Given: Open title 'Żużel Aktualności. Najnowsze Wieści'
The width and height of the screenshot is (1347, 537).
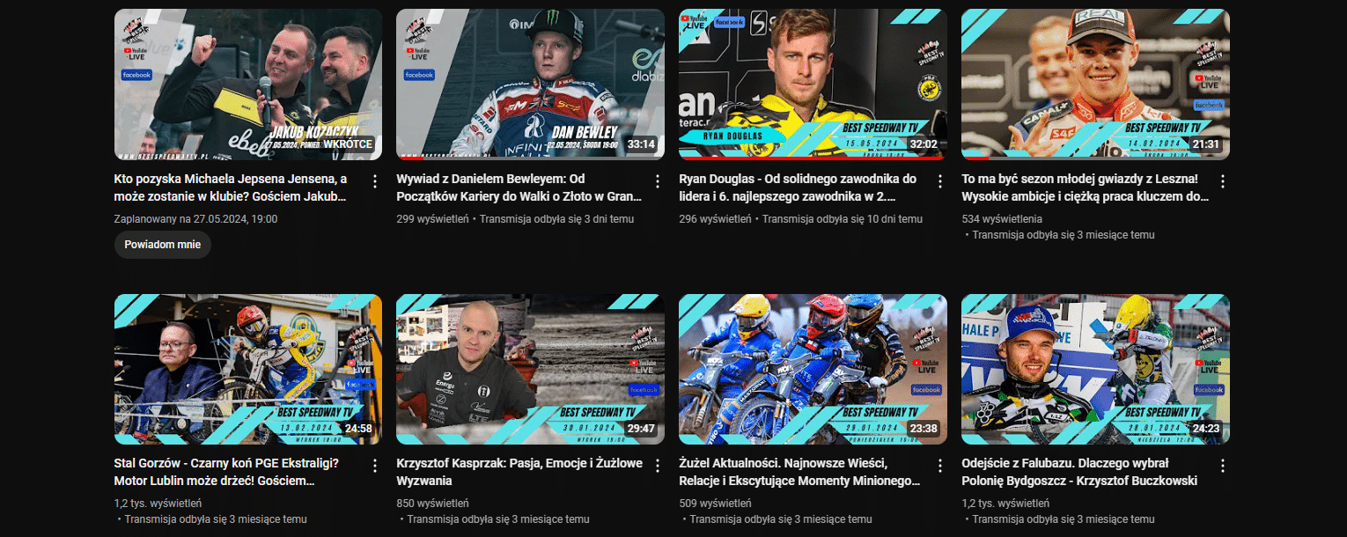Looking at the screenshot, I should tap(799, 472).
